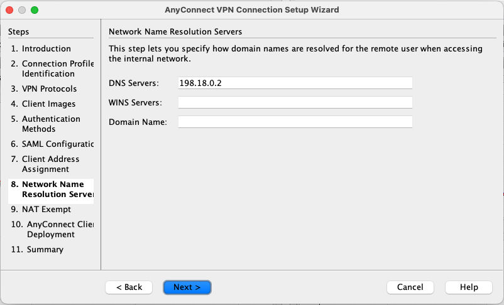The width and height of the screenshot is (504, 305).
Task: Jump to SAML Configuration step
Action: pos(55,144)
